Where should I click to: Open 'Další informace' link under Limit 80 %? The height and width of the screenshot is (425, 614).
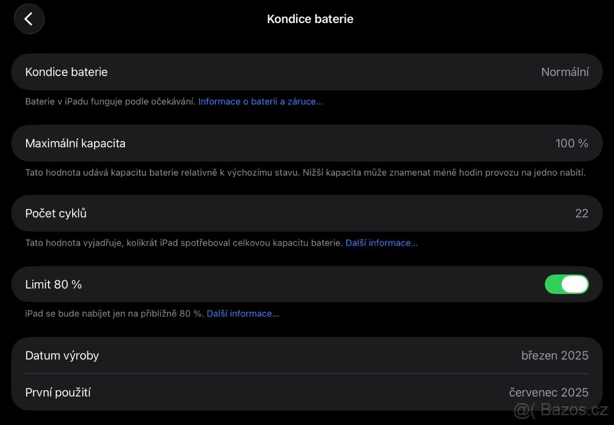tap(243, 313)
